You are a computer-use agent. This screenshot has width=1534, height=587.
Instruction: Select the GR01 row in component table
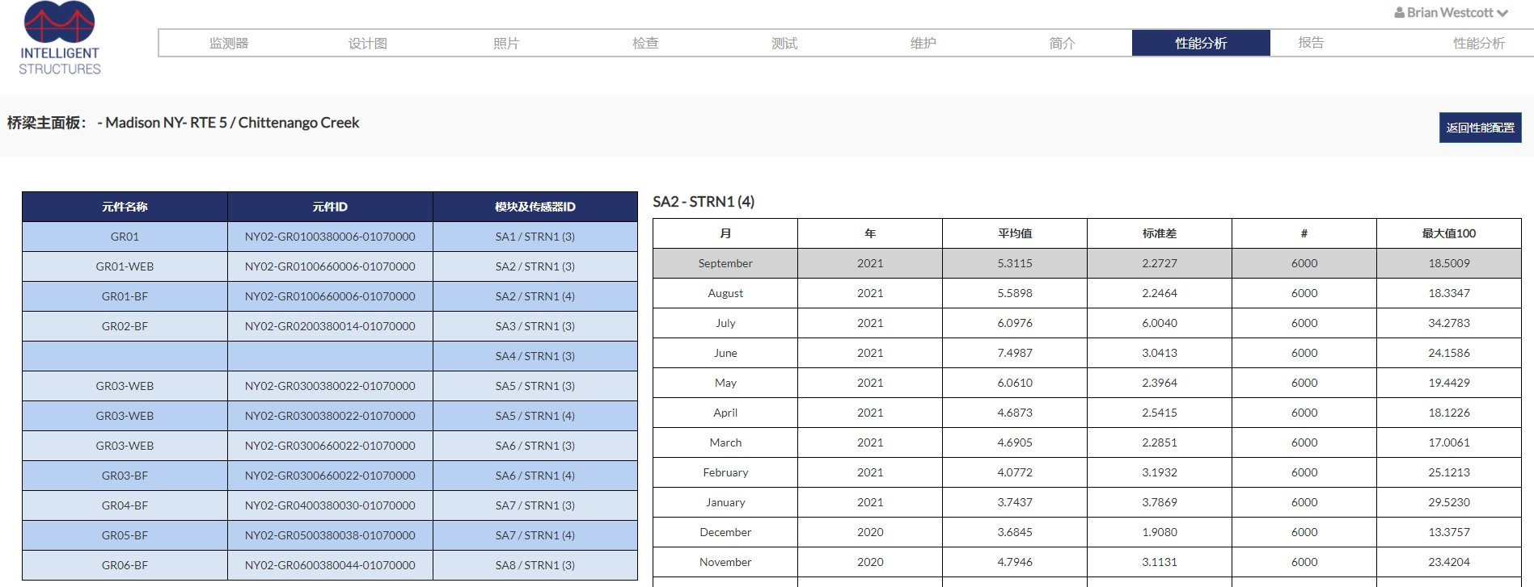125,237
